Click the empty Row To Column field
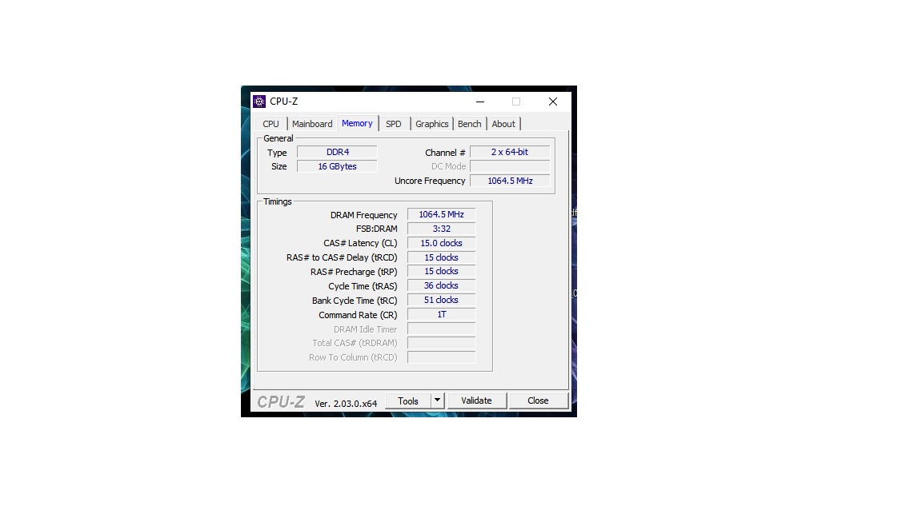Image resolution: width=922 pixels, height=518 pixels. (442, 357)
